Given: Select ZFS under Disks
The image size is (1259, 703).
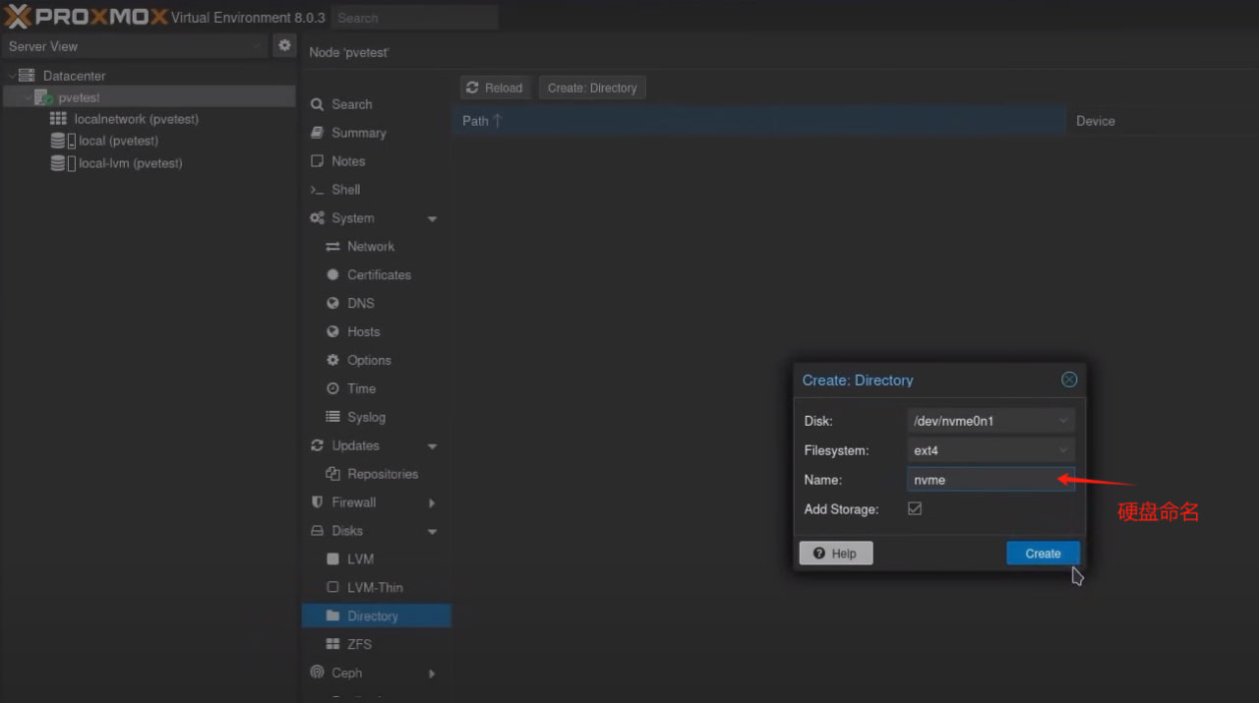Looking at the screenshot, I should click(x=359, y=644).
